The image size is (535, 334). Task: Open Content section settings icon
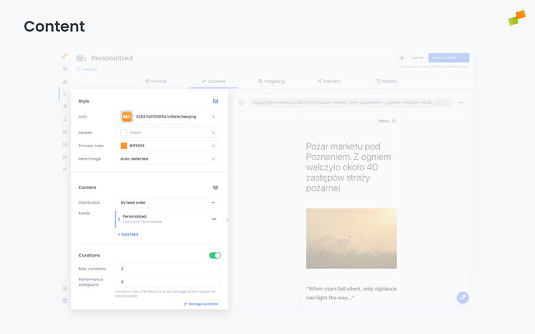click(215, 188)
